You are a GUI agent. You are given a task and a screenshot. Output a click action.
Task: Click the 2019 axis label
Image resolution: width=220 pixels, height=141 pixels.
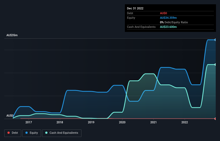(91, 122)
